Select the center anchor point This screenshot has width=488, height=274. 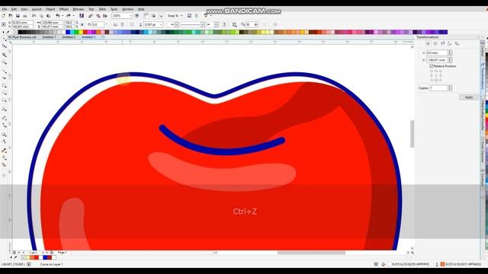[x=436, y=75]
